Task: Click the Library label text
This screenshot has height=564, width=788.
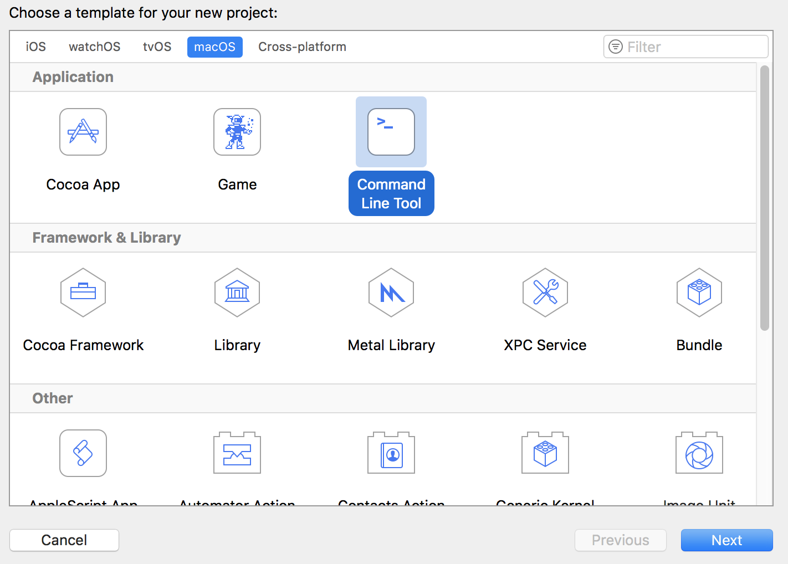Action: click(237, 345)
